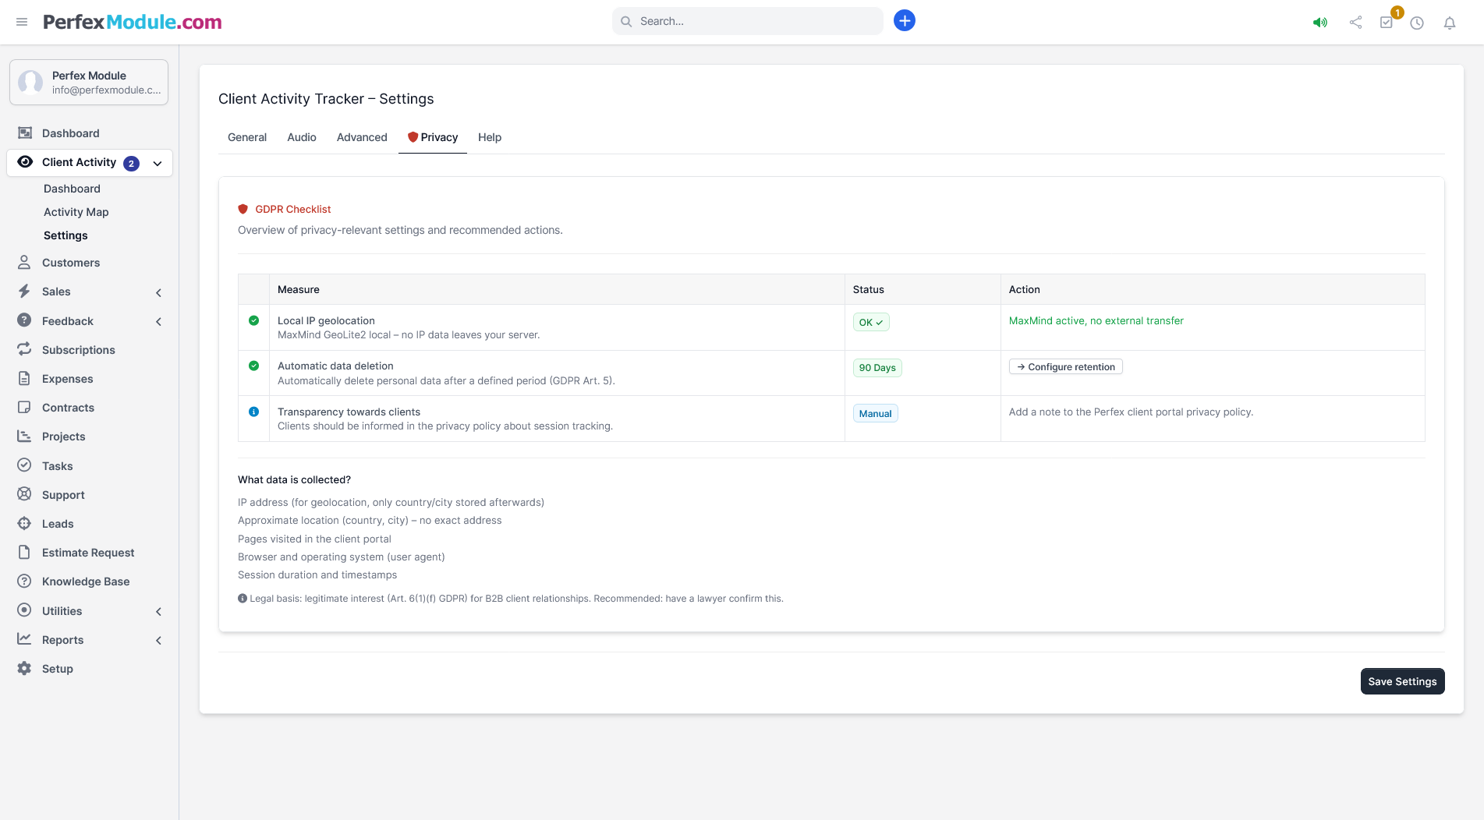Toggle the hamburger sidebar menu
Image resolution: width=1484 pixels, height=820 pixels.
coord(22,22)
